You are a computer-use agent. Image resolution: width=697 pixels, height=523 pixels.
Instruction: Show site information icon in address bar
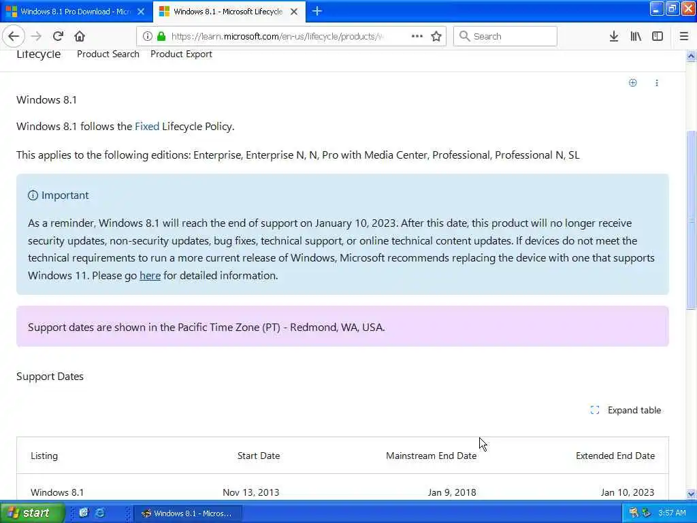(147, 36)
